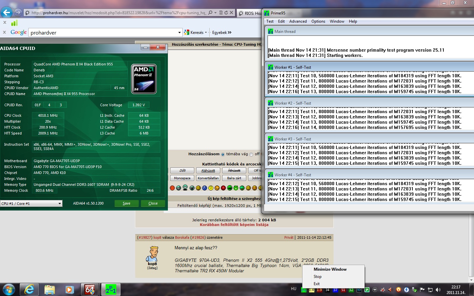
Task: Click Close button in AIDA64 CPUID
Action: click(153, 203)
